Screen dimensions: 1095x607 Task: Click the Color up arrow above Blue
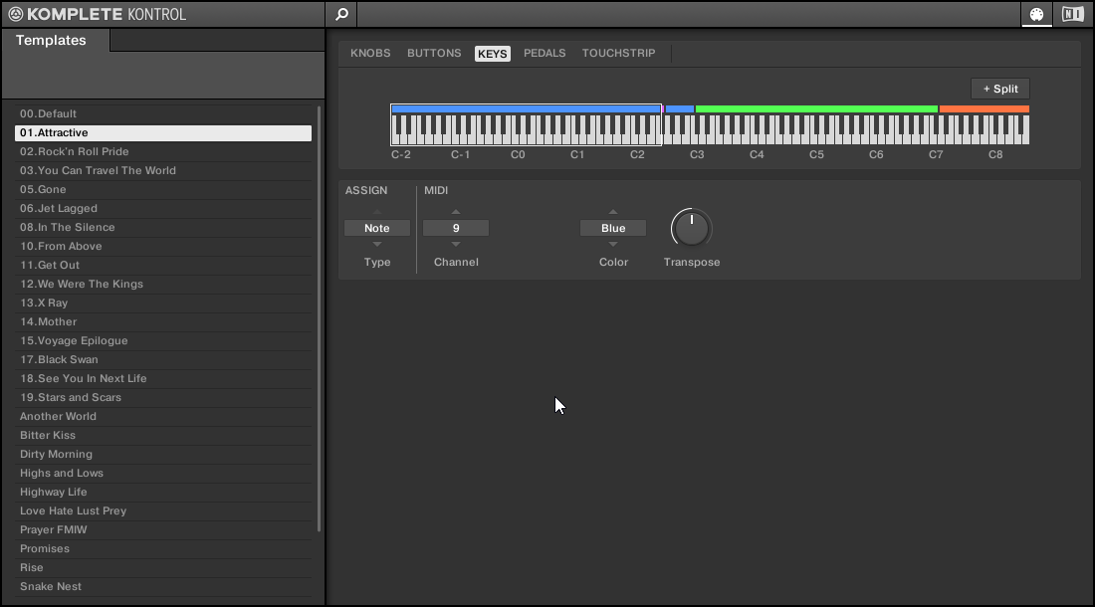[x=613, y=211]
